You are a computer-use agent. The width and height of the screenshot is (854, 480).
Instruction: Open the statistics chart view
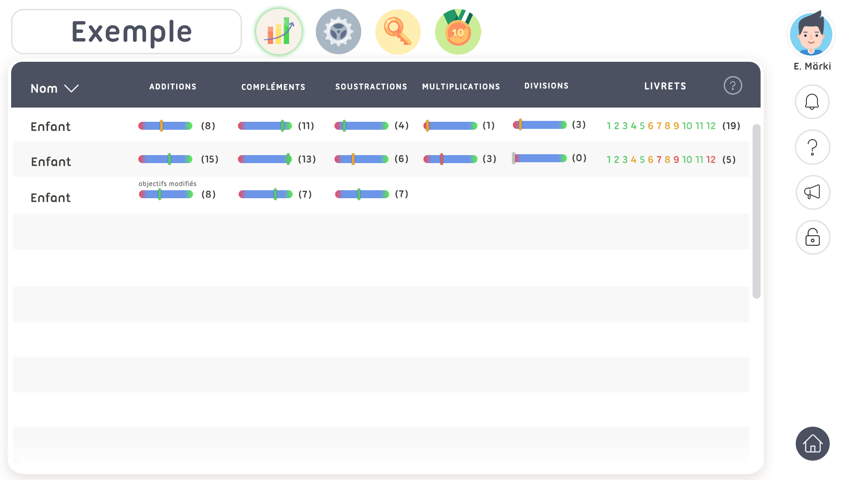coord(279,32)
